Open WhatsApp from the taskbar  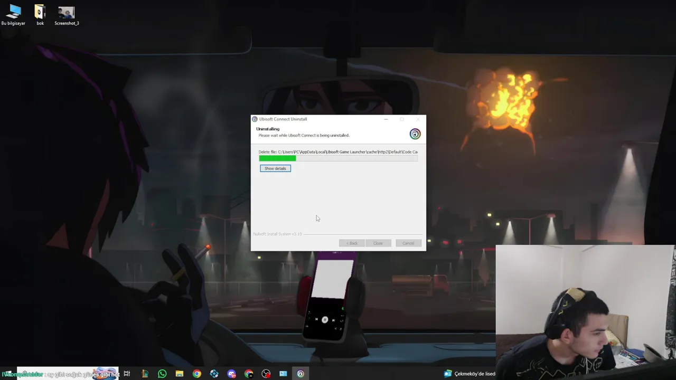[162, 374]
